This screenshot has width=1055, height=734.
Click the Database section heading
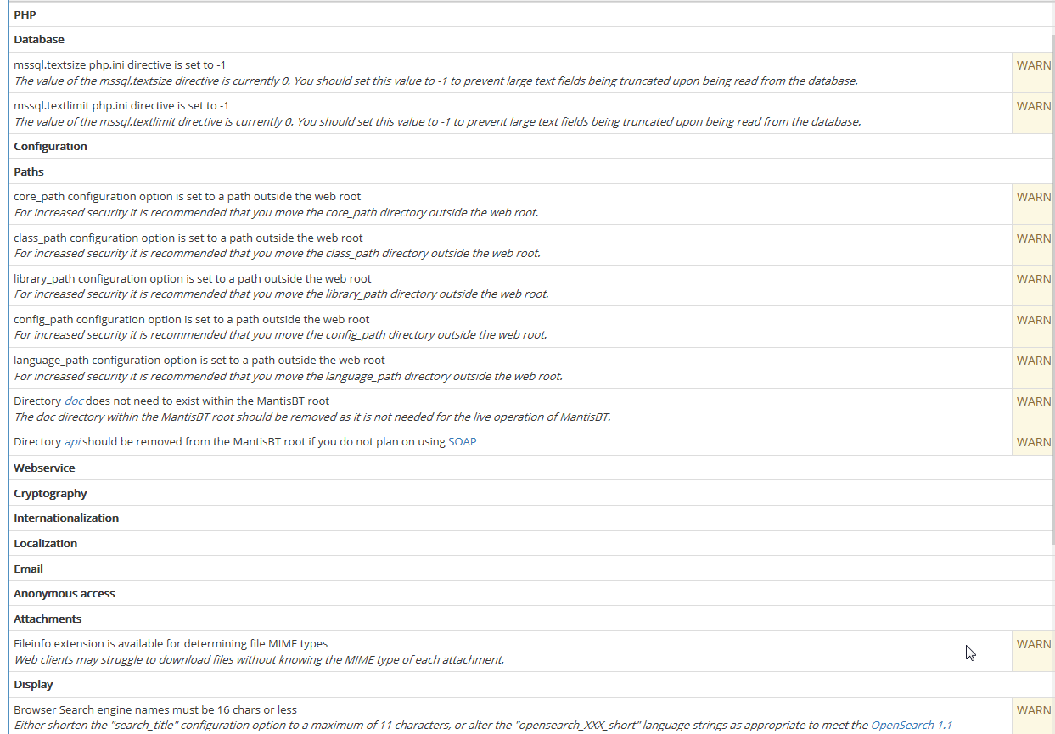[x=39, y=40]
